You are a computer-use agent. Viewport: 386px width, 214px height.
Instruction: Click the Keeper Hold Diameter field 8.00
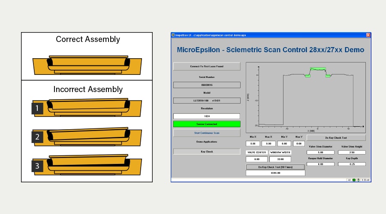pos(320,164)
